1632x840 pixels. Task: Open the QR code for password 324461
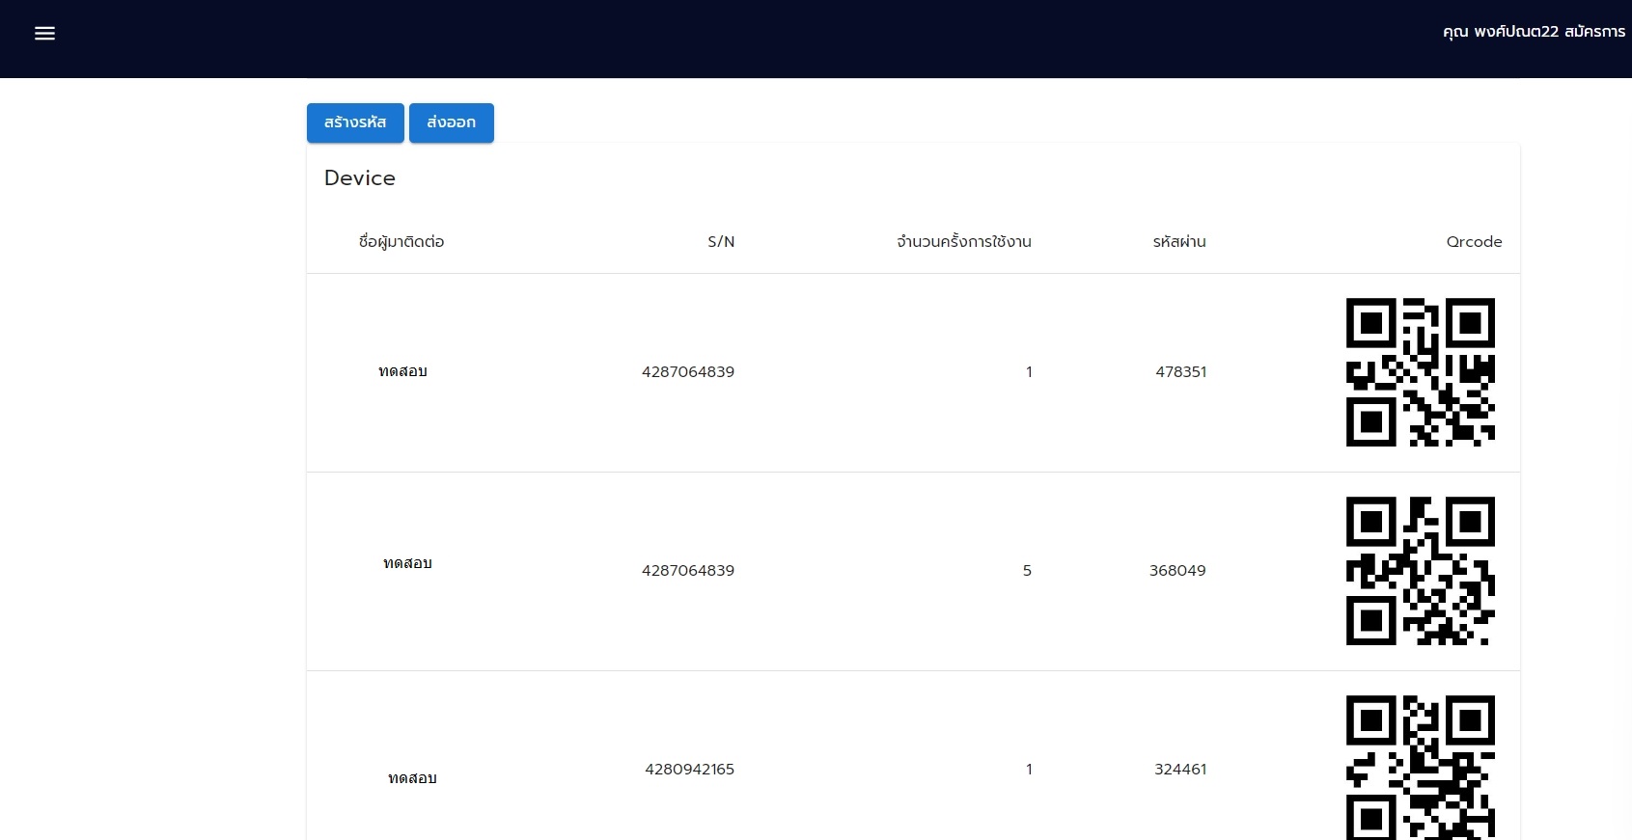[1421, 767]
